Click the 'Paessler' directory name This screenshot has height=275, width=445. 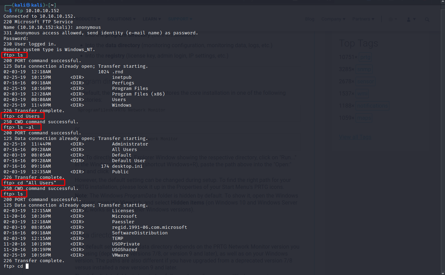(x=123, y=222)
